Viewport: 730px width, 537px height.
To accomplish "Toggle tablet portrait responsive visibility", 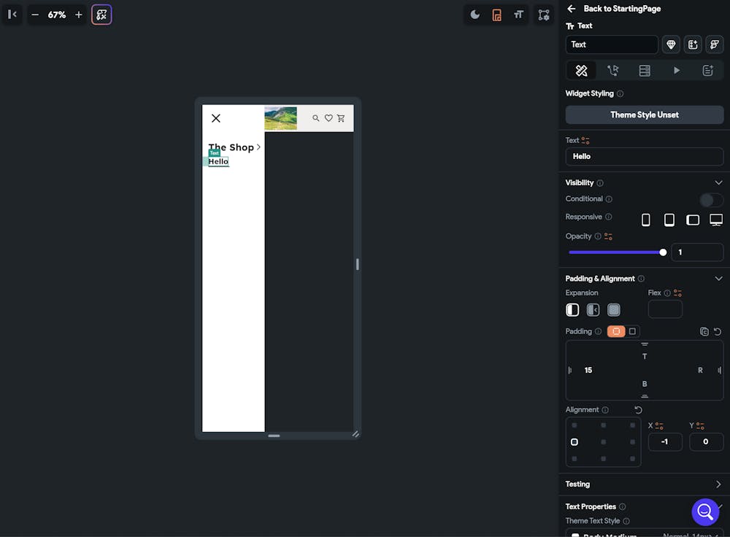I will pyautogui.click(x=669, y=220).
